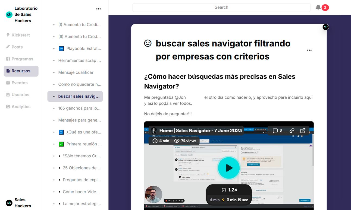Click the 74 views eye icon
This screenshot has width=351, height=210.
pos(177,141)
